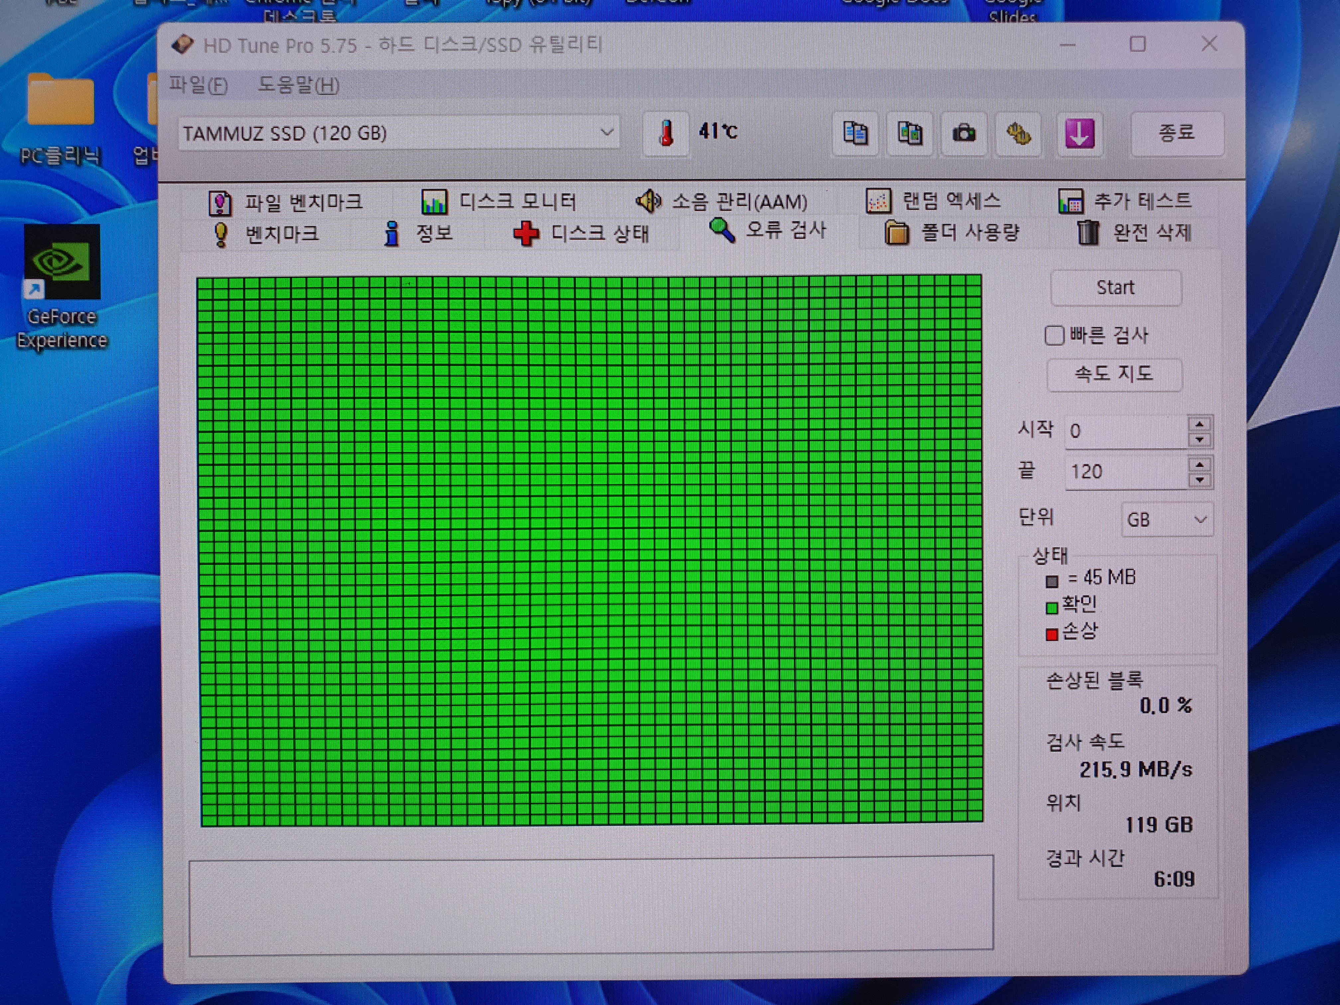Copy info to clipboard toolbar icon
The image size is (1340, 1005).
(855, 133)
